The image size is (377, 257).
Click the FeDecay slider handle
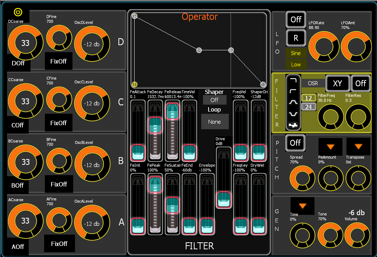(155, 125)
